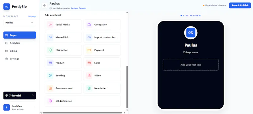Click the CTA button shield icon
The height and width of the screenshot is (114, 253).
(50, 50)
